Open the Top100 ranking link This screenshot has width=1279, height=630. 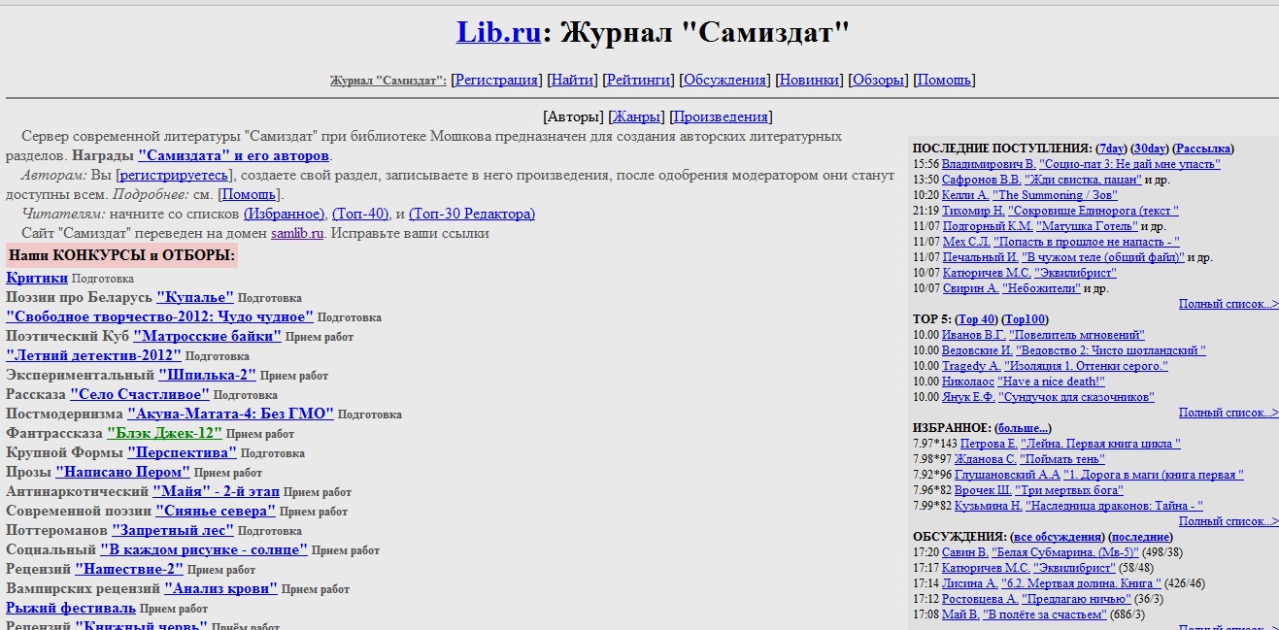1026,319
